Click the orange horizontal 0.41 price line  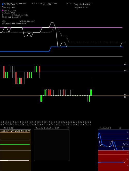(64, 96)
